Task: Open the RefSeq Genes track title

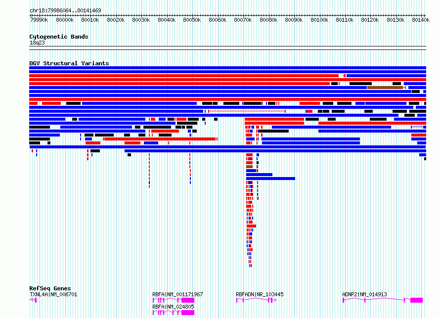Action: [x=50, y=288]
